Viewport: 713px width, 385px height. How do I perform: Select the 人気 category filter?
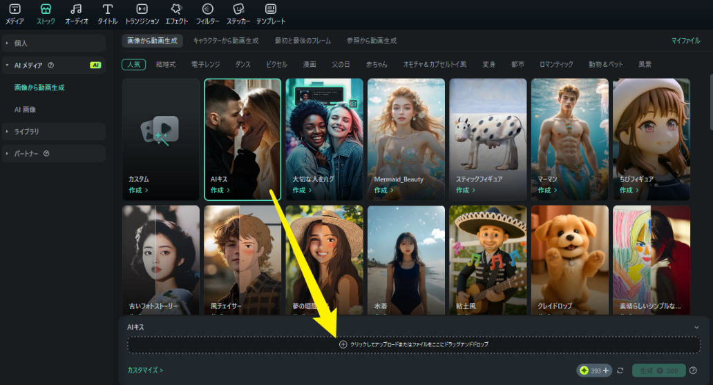tap(134, 64)
